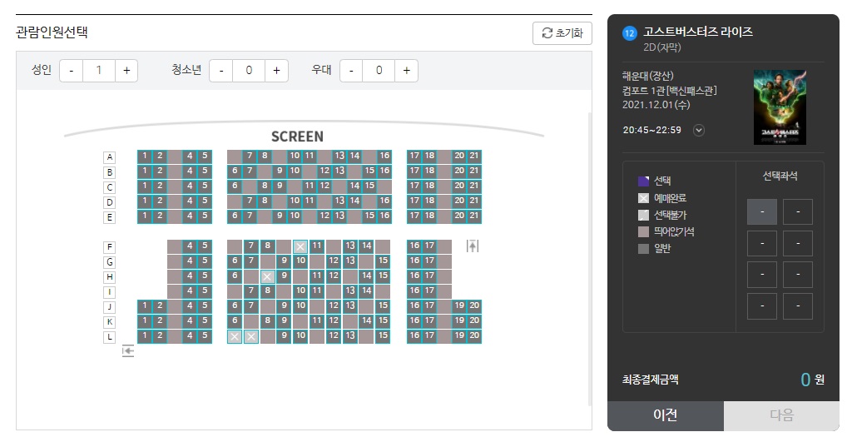Click the 최종결제금액 total label
Screen dimensions: 847x437
pos(651,380)
